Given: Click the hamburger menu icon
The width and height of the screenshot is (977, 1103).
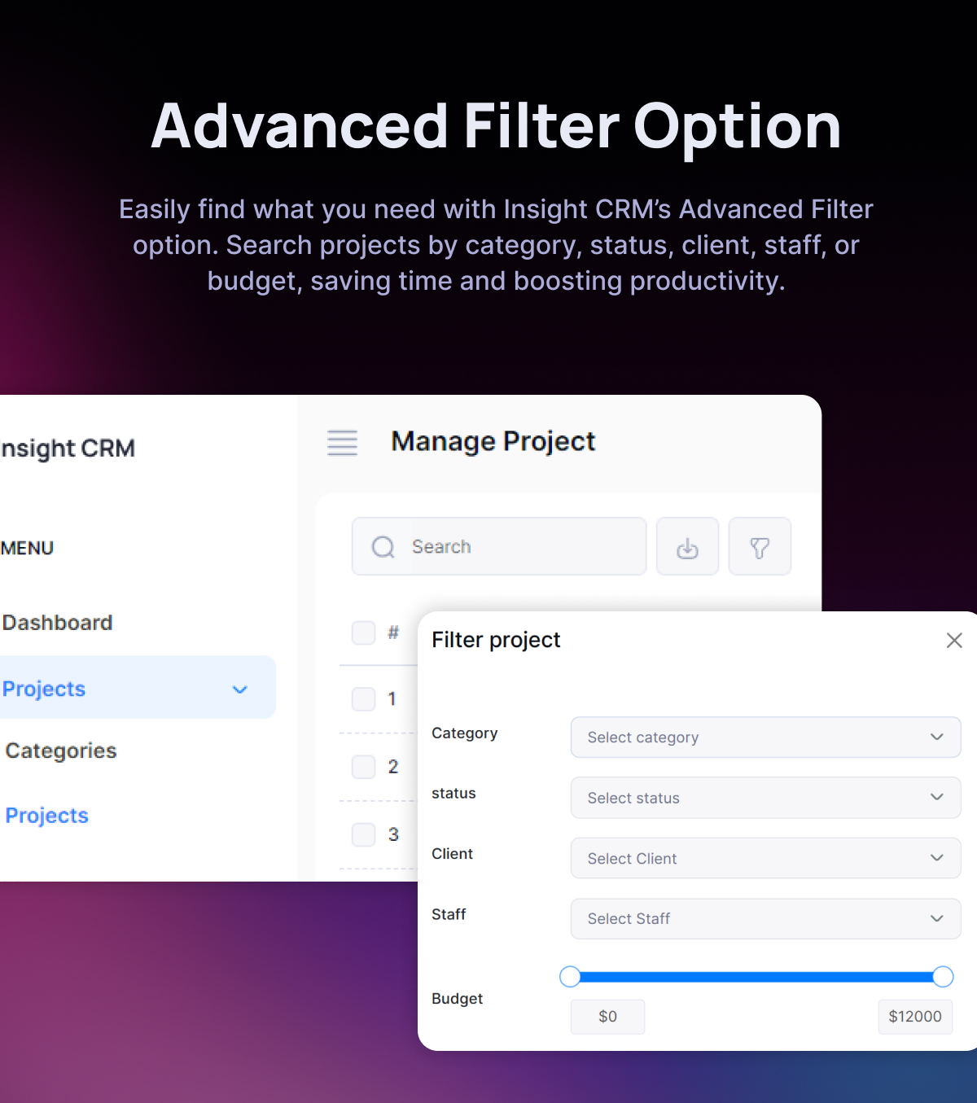Looking at the screenshot, I should click(342, 443).
